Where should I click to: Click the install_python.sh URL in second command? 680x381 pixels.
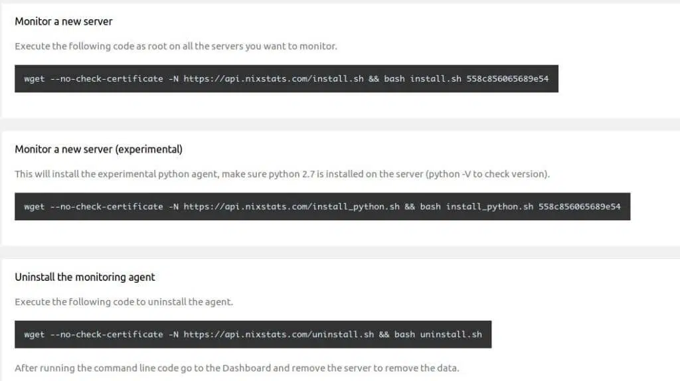[292, 206]
